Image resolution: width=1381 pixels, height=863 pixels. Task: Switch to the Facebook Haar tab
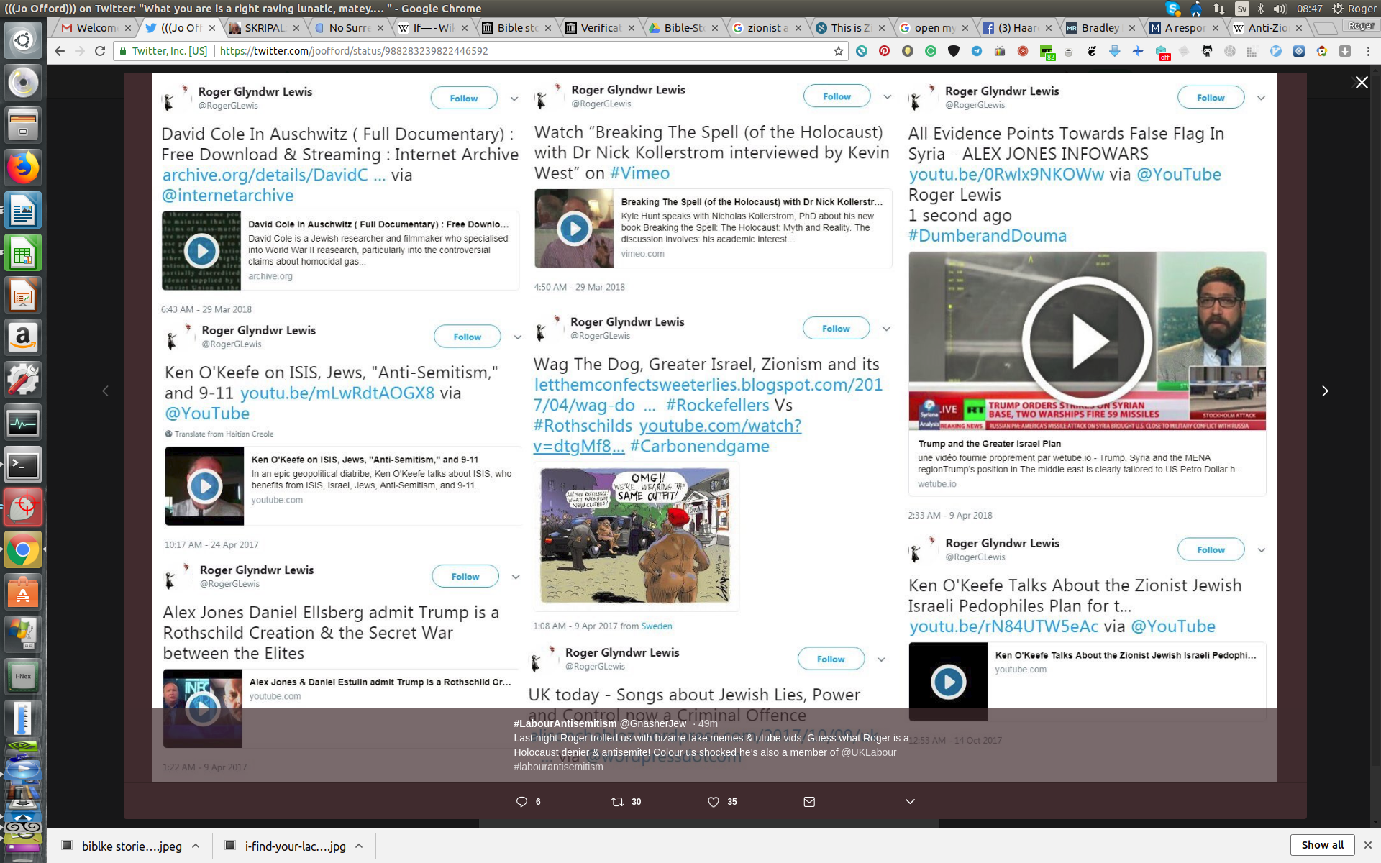1018,28
